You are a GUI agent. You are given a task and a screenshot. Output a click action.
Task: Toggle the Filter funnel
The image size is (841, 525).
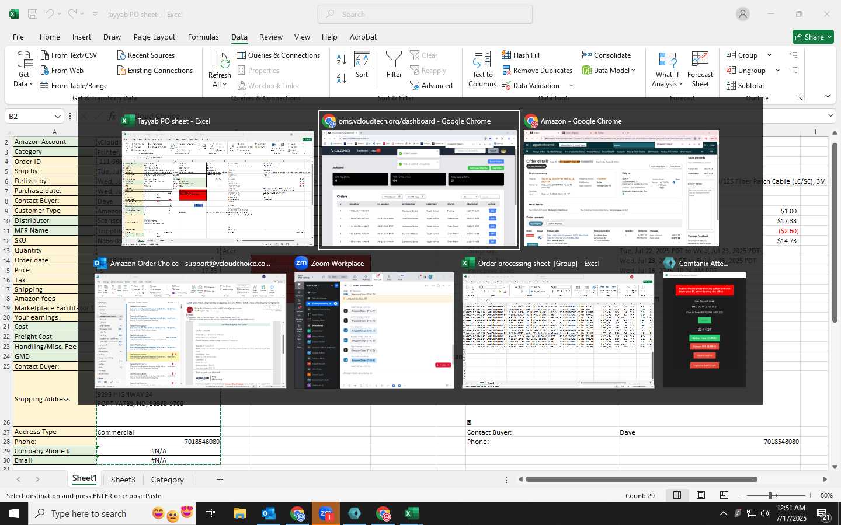coord(394,65)
